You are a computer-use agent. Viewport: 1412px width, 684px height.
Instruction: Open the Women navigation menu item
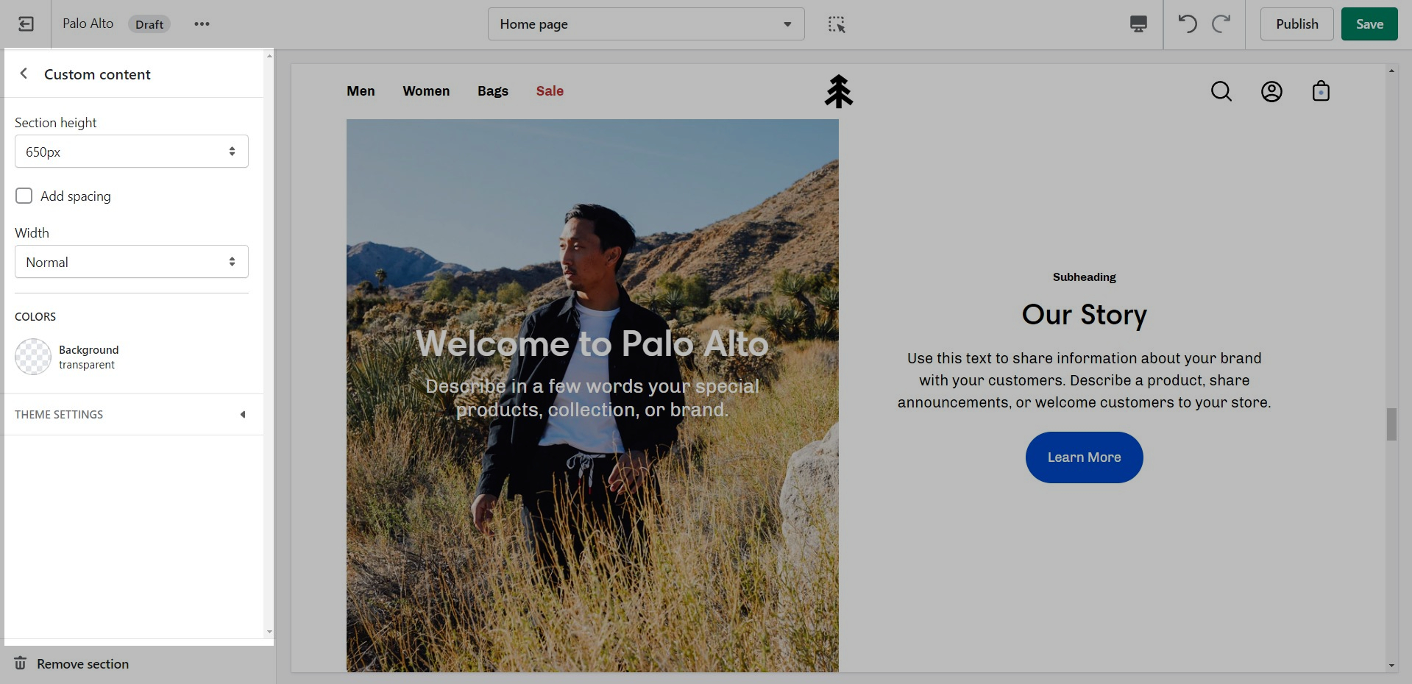tap(426, 91)
